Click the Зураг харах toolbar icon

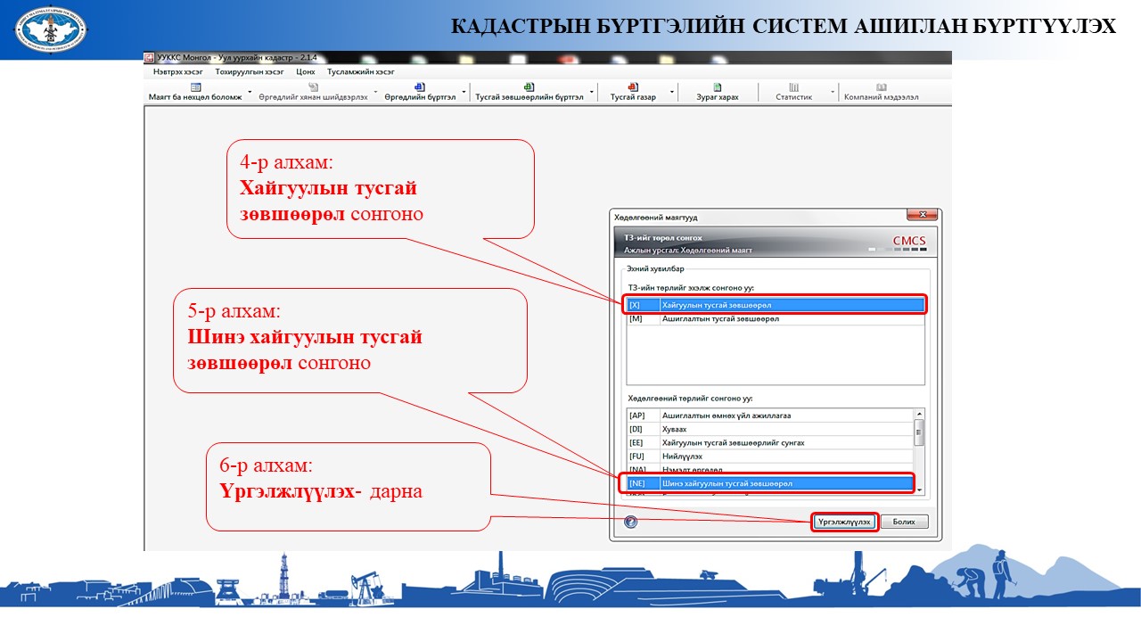coord(718,87)
